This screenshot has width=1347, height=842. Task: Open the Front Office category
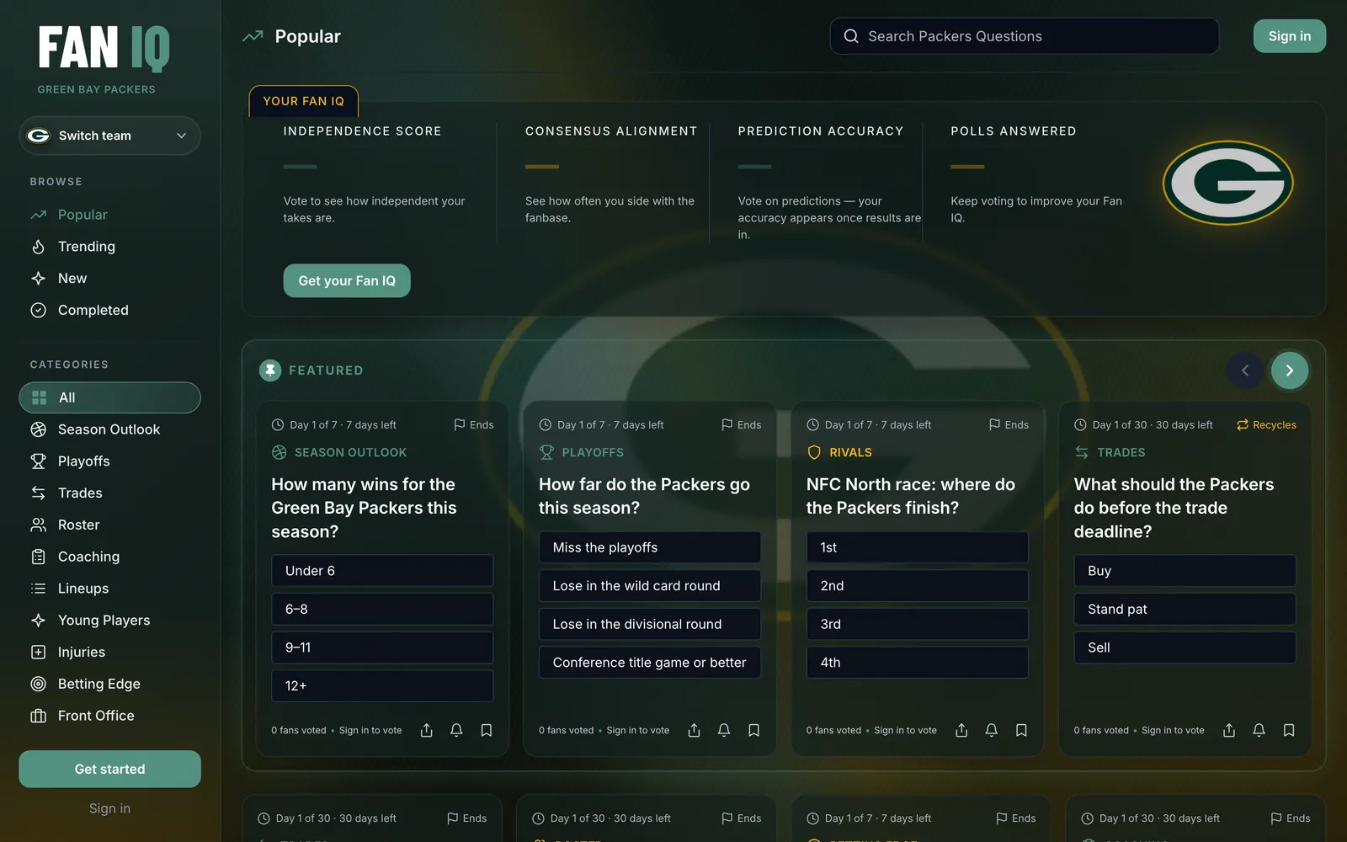point(109,716)
